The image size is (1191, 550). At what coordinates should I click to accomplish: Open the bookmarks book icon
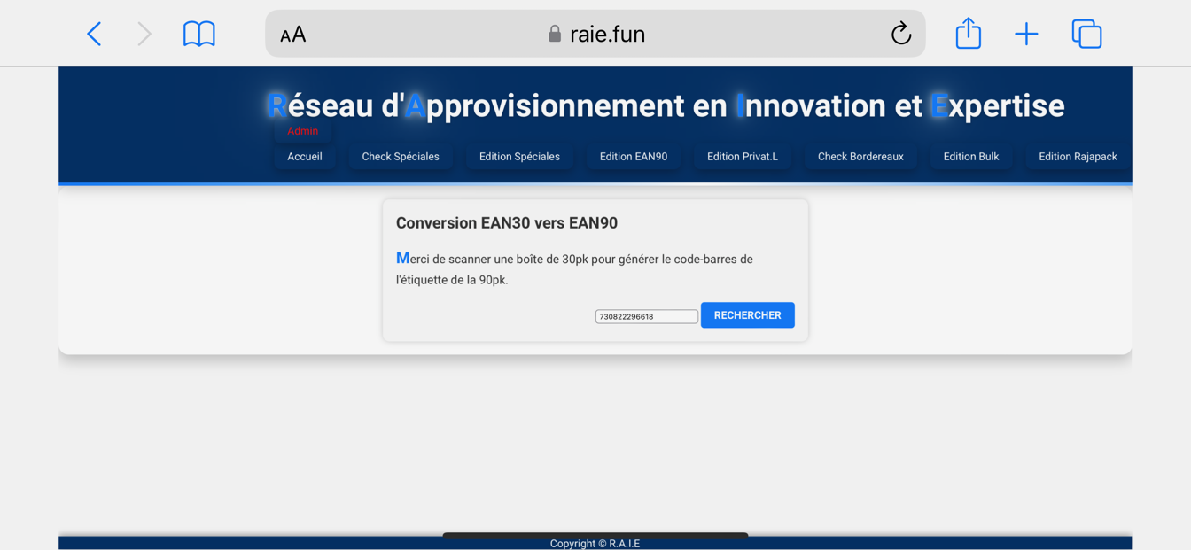click(198, 34)
